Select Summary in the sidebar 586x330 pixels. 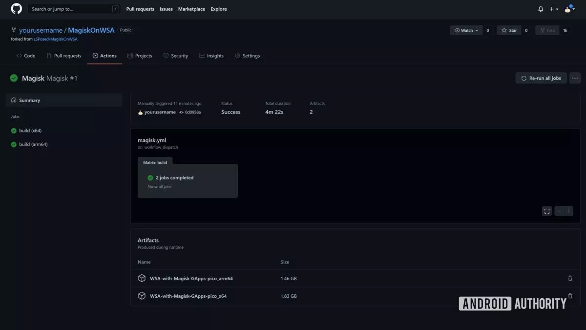64,100
